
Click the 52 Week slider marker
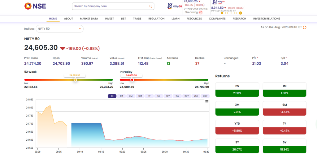click(x=75, y=80)
